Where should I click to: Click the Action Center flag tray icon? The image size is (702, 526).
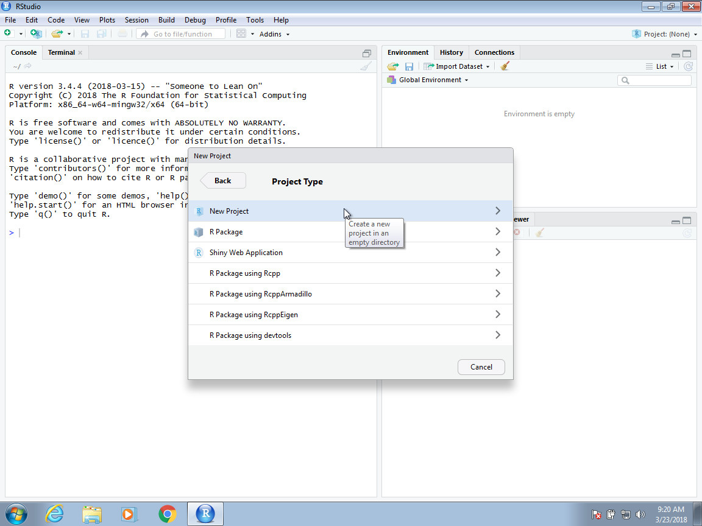tap(597, 514)
